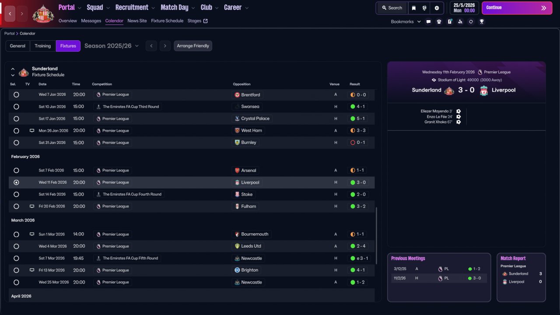Click the Arrange Friendly button
Screen dimensions: 560x315
[193, 46]
